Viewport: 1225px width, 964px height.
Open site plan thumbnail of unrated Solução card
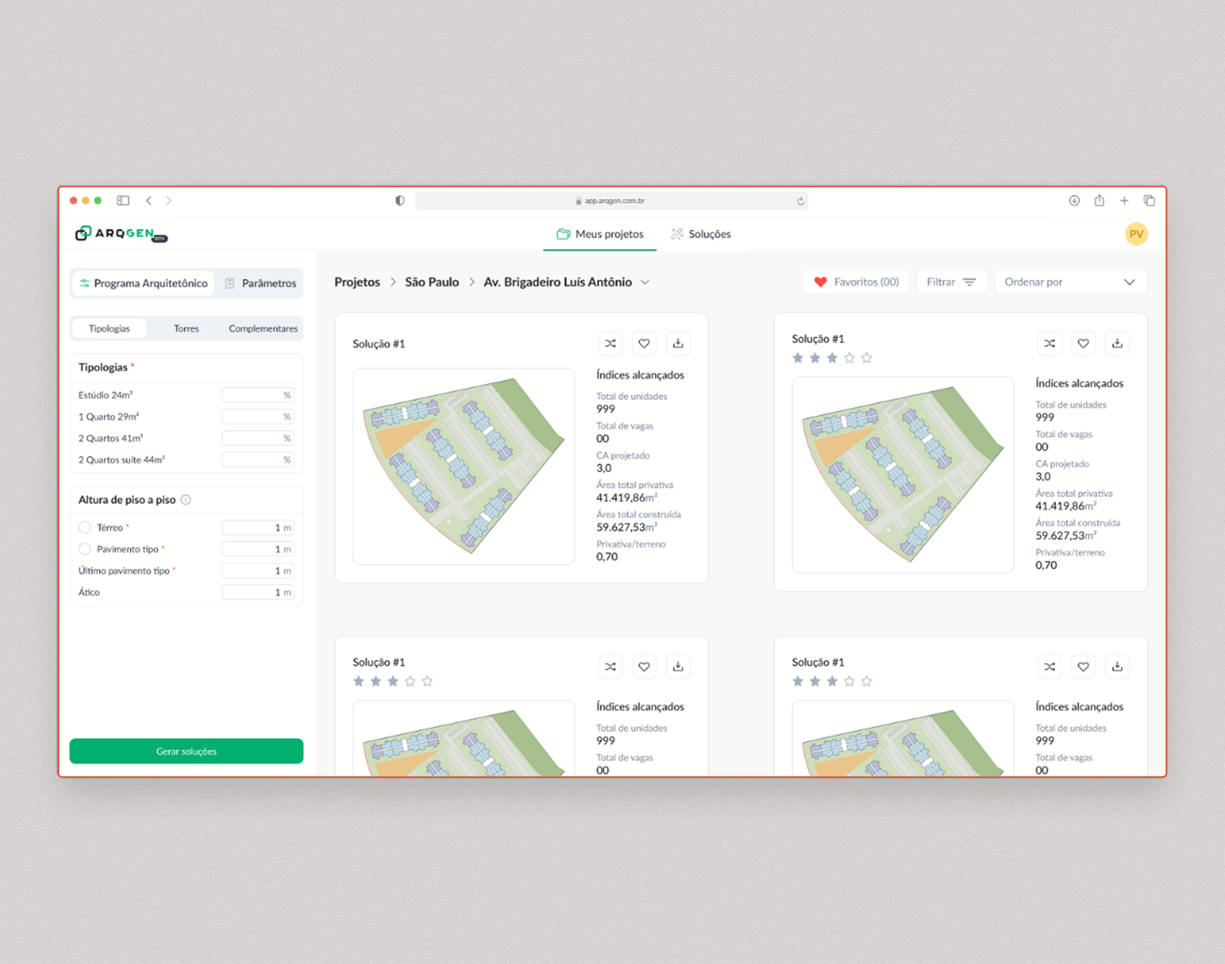(x=464, y=466)
